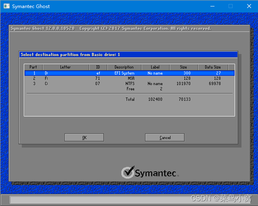This screenshot has height=206, width=258.
Task: Click the Symantec Ghost title bar icon
Action: [x=7, y=6]
